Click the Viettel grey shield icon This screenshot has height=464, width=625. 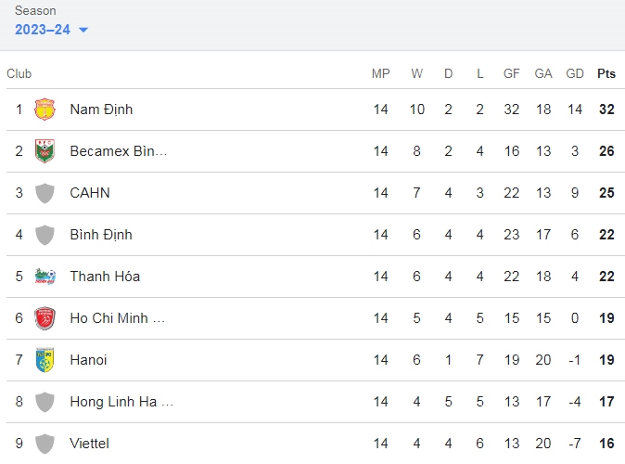pyautogui.click(x=45, y=444)
